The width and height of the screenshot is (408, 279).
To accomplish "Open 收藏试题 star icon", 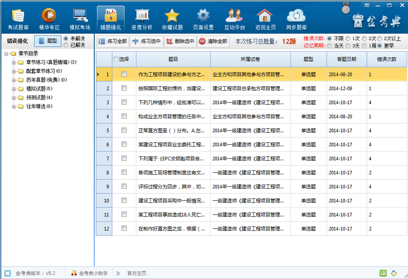I will pyautogui.click(x=172, y=19).
